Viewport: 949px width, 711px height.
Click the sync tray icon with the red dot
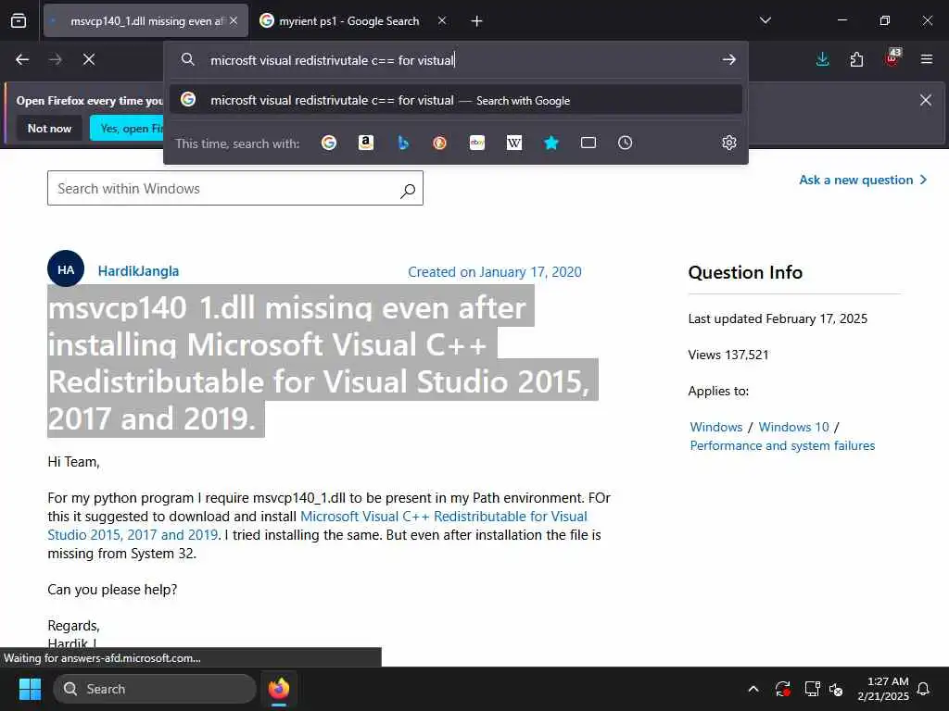pos(782,689)
